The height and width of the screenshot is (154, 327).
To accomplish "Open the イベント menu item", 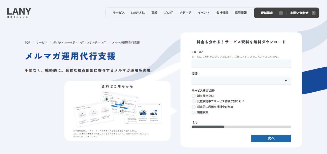I will [204, 13].
